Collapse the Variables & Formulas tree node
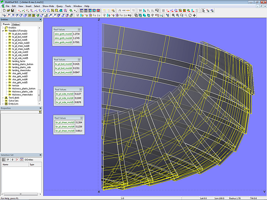267x200 pixels. (3, 30)
